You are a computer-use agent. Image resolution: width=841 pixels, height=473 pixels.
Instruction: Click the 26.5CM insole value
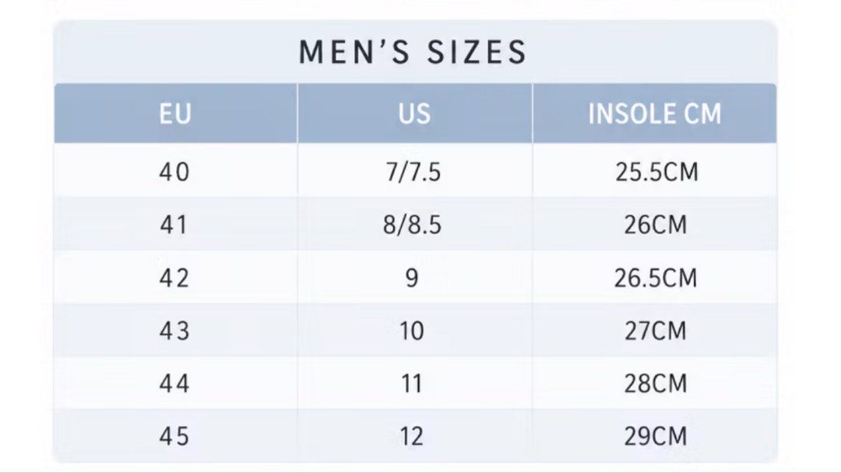(656, 278)
